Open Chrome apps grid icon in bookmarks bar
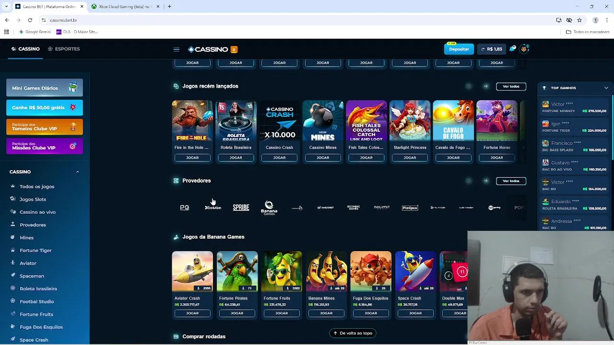Screen dimensions: 614x345 (x=6, y=32)
